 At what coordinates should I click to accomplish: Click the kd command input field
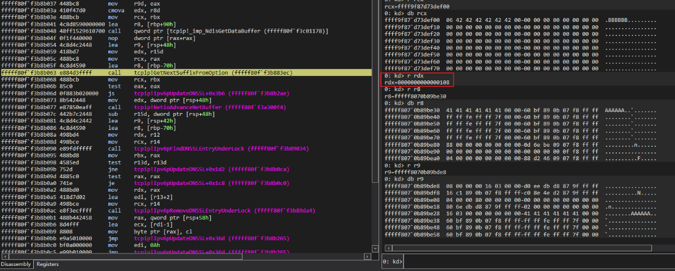(x=539, y=261)
